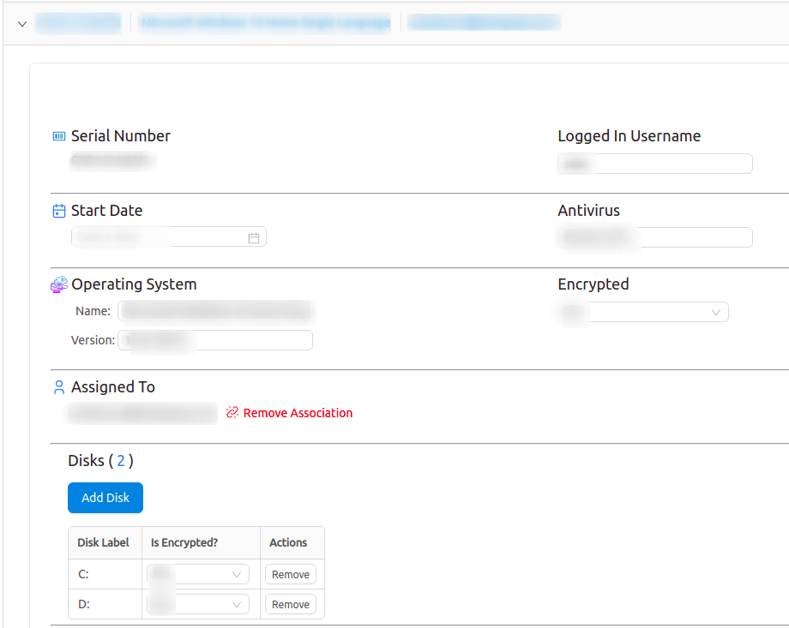Click the Serial Number barcode icon
Viewport: 789px width, 628px height.
click(x=59, y=136)
